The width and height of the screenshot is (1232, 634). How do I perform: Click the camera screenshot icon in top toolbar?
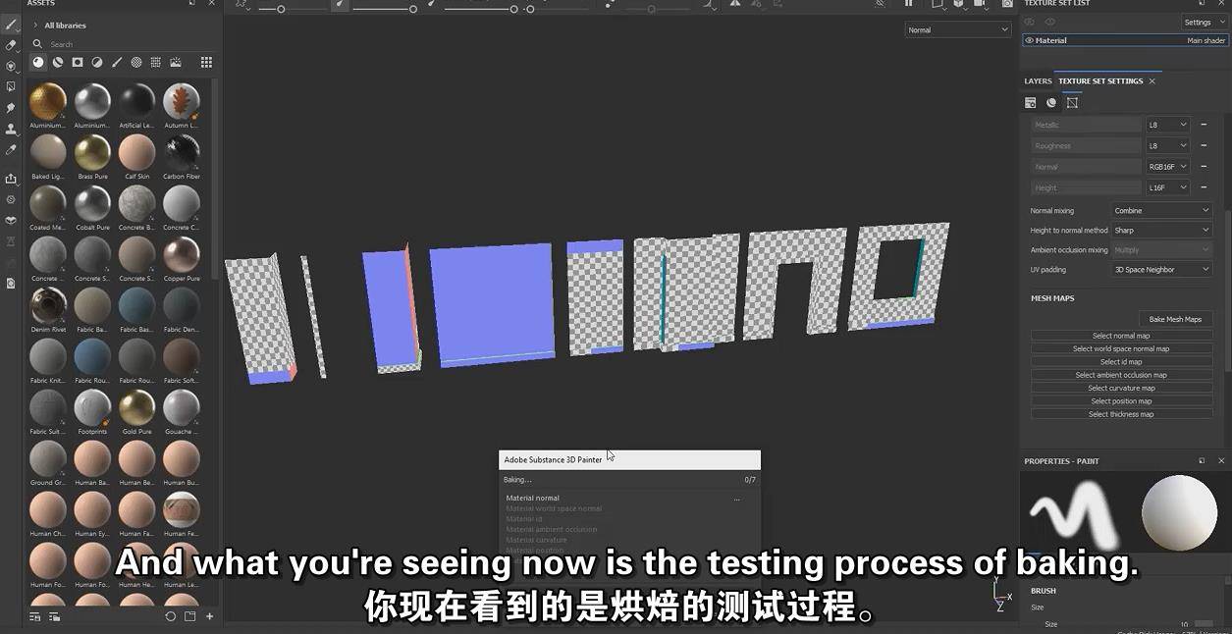(1007, 4)
